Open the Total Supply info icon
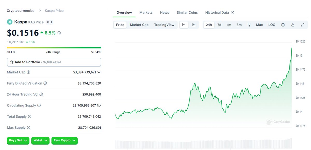Viewport: 311px width, 150px height. [x=30, y=116]
